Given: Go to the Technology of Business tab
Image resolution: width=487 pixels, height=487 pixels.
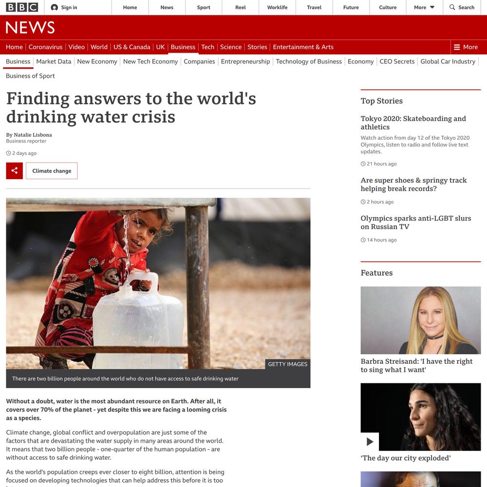Looking at the screenshot, I should (x=309, y=61).
